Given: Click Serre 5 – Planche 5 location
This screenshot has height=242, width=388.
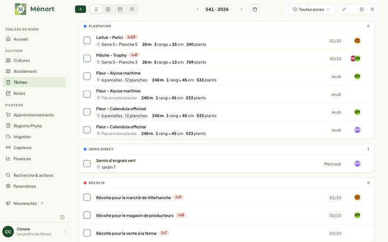Looking at the screenshot, I should [x=119, y=45].
